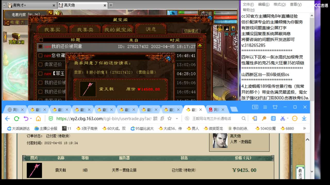This screenshot has height=185, width=330.
Task: Click the tab counter icon showing 10
Action: (255, 107)
